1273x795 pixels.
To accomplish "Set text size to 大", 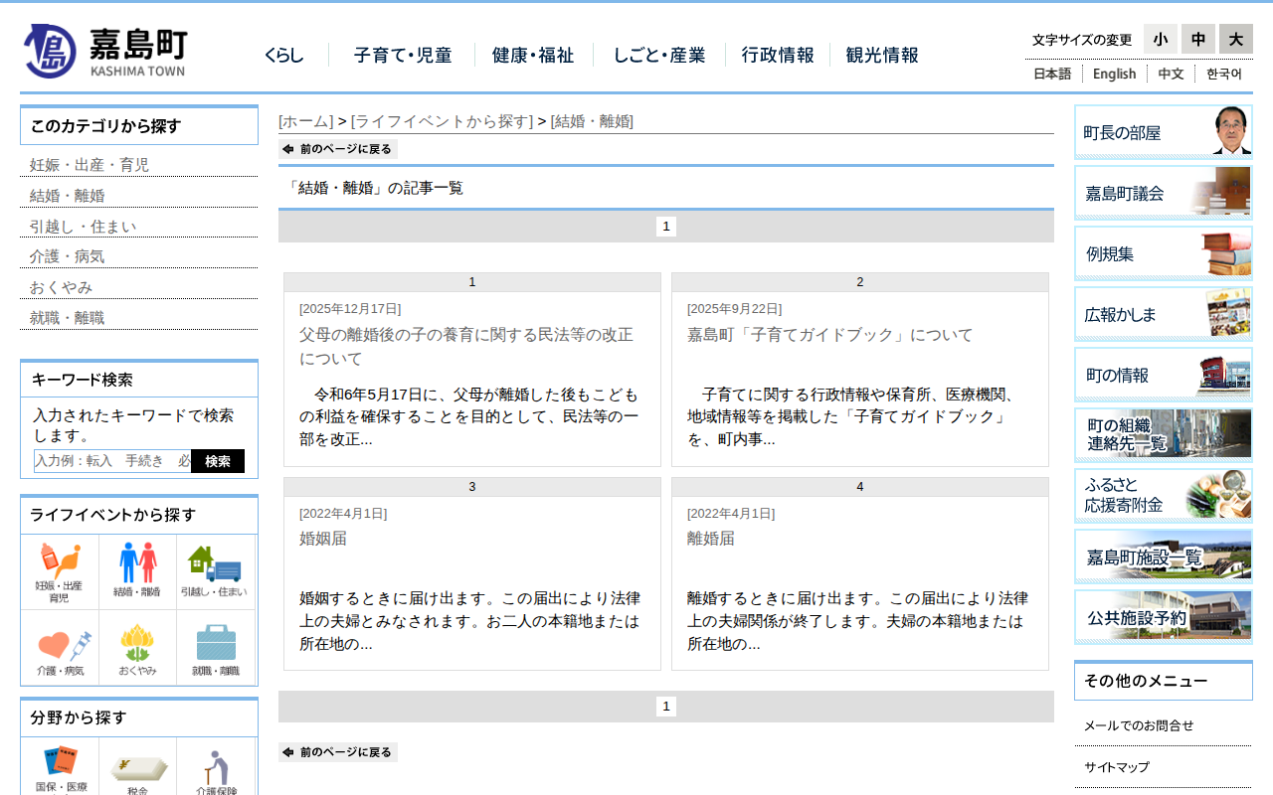I will [1235, 39].
